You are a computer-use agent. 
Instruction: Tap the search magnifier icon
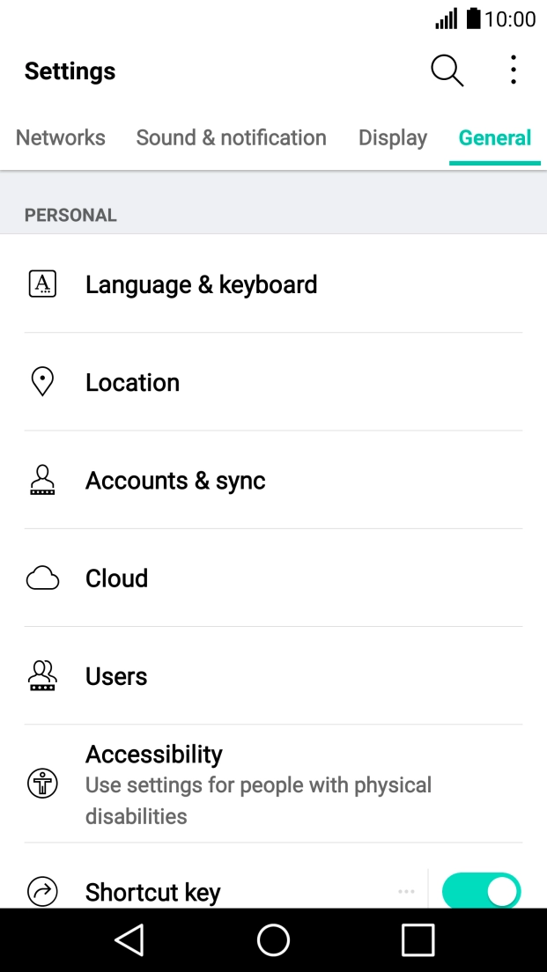click(447, 70)
